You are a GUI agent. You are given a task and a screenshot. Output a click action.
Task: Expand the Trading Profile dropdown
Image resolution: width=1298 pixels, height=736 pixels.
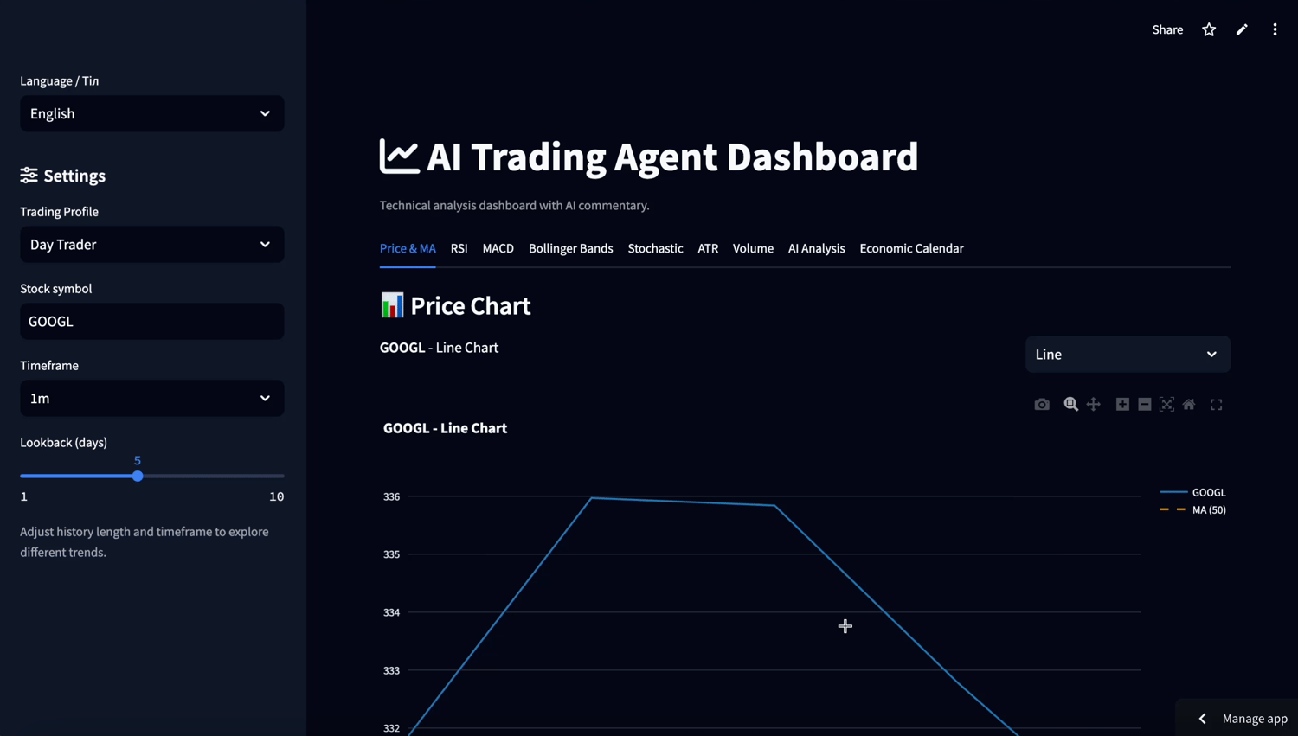click(151, 245)
